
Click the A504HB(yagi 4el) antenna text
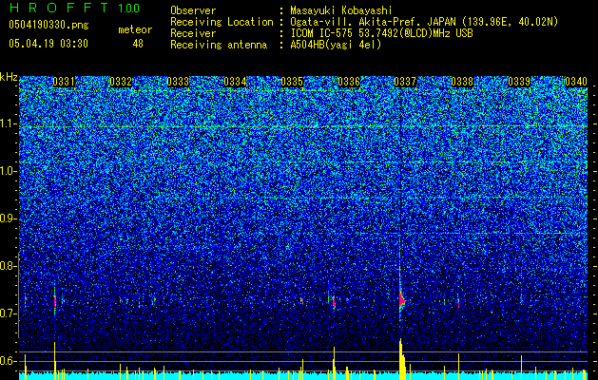tap(336, 45)
